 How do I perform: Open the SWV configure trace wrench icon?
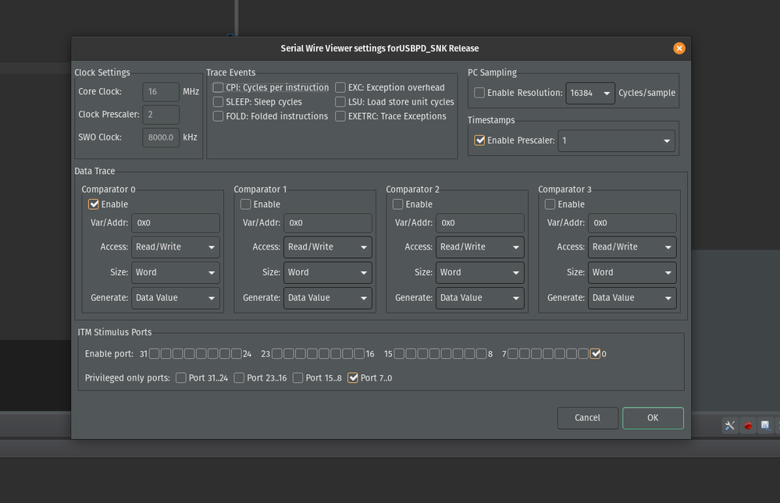click(730, 425)
